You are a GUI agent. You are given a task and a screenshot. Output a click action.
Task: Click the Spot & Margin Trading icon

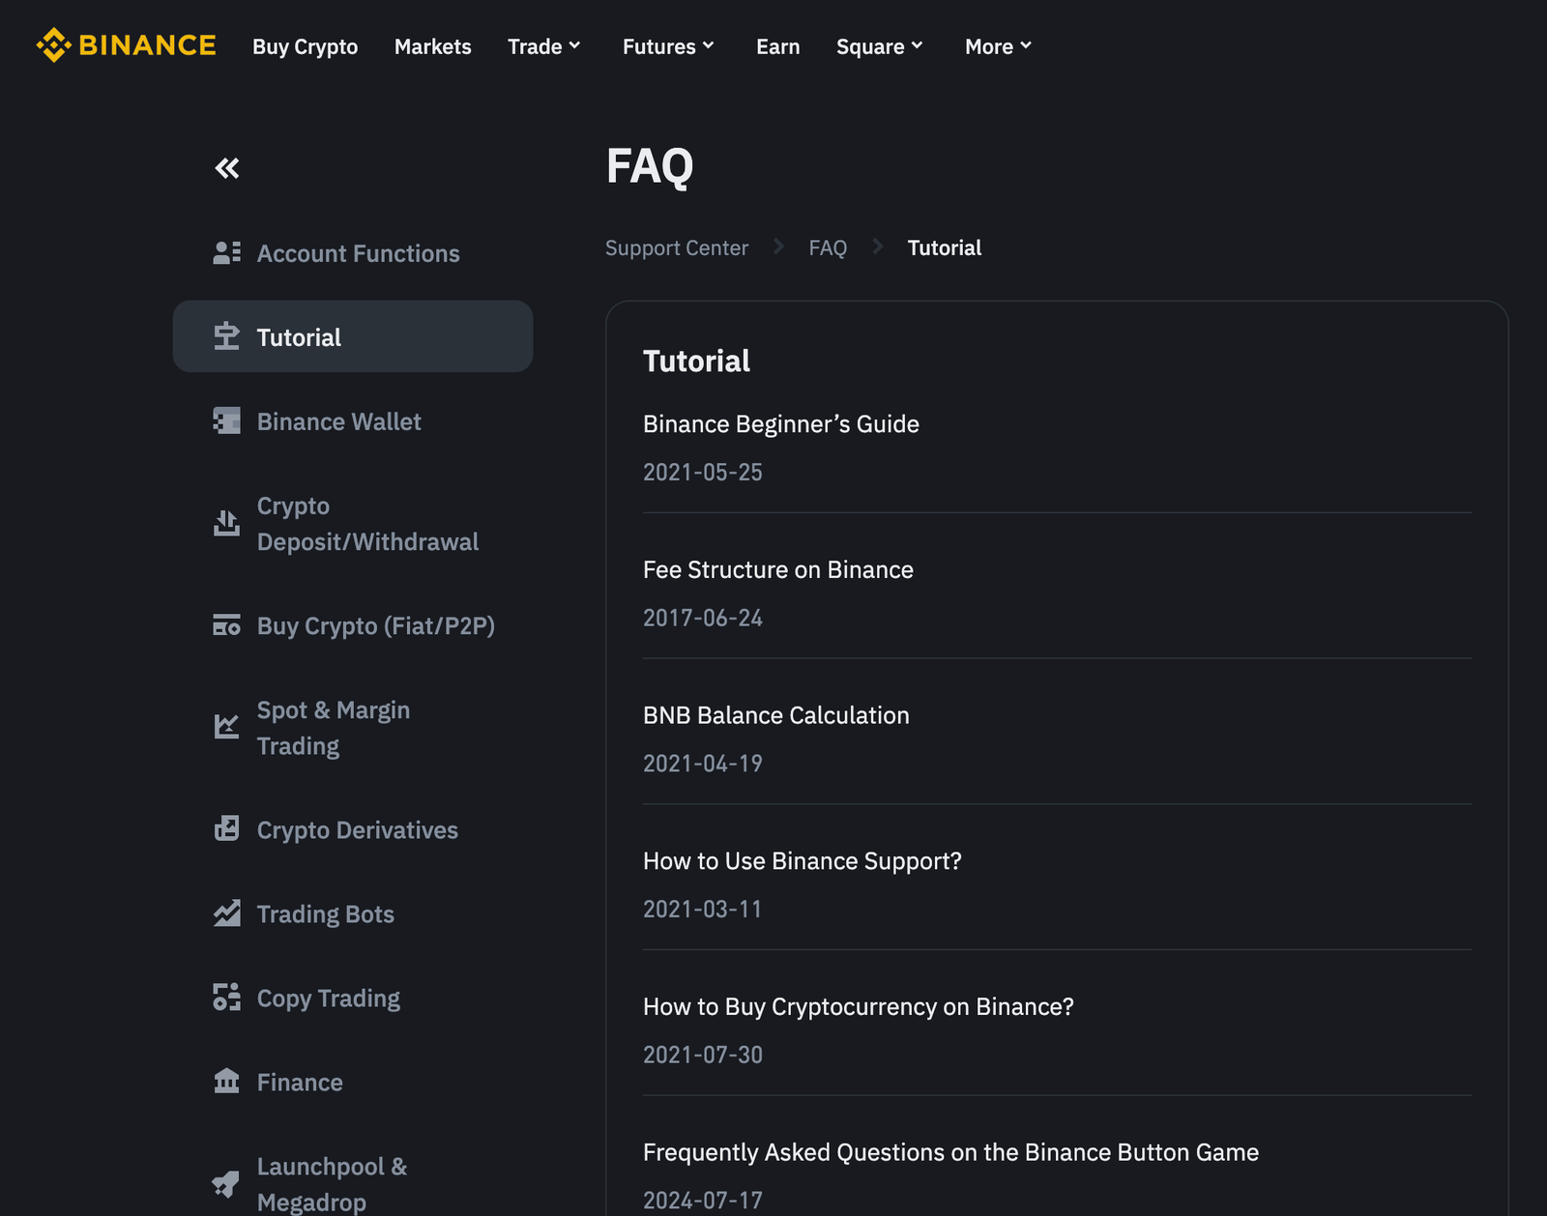(226, 728)
